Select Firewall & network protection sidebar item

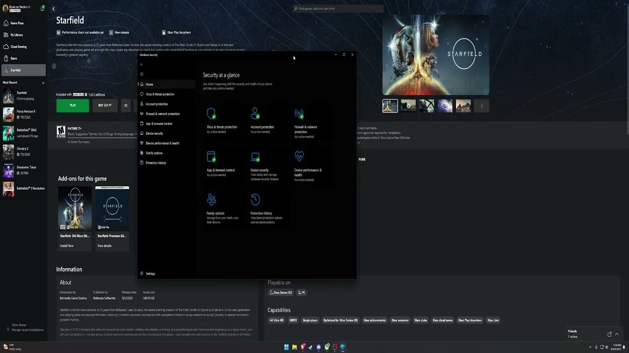click(166, 114)
